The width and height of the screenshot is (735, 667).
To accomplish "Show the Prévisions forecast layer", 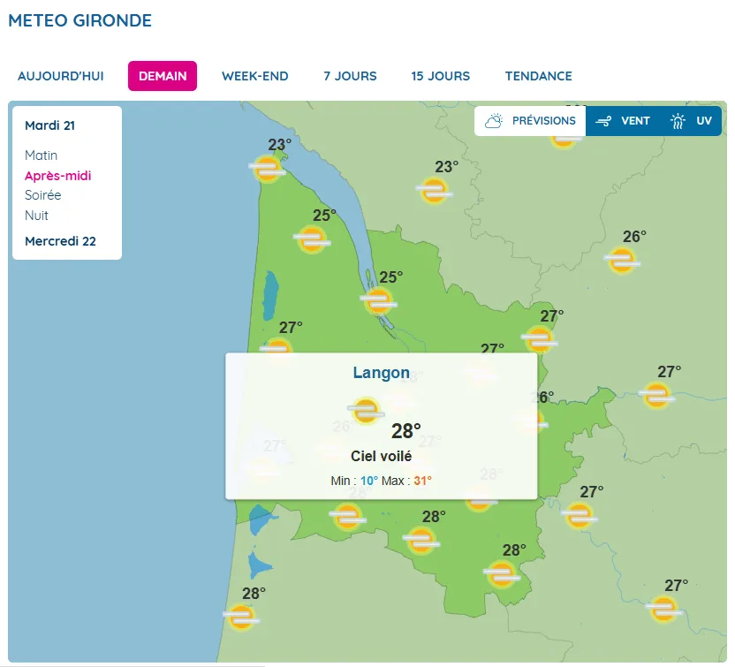I will 530,121.
